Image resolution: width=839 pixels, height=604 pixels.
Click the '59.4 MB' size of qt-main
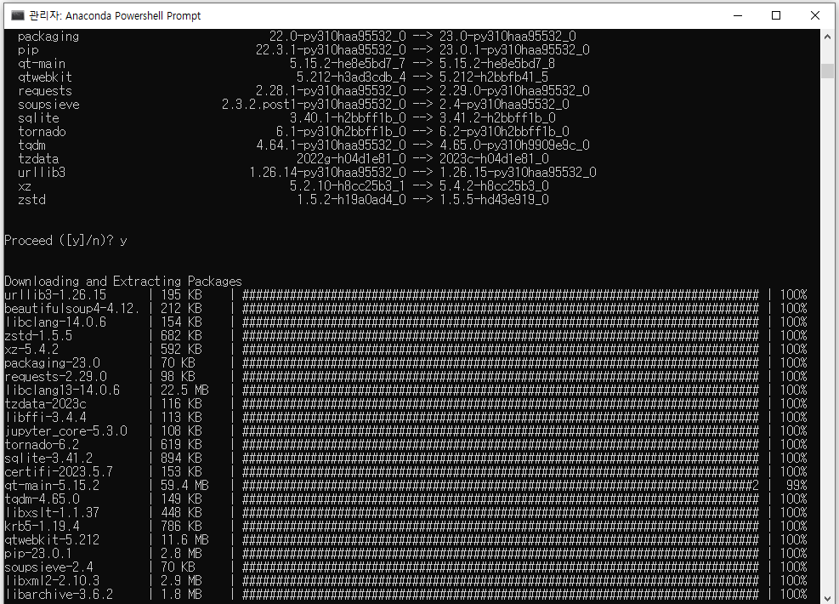(184, 486)
